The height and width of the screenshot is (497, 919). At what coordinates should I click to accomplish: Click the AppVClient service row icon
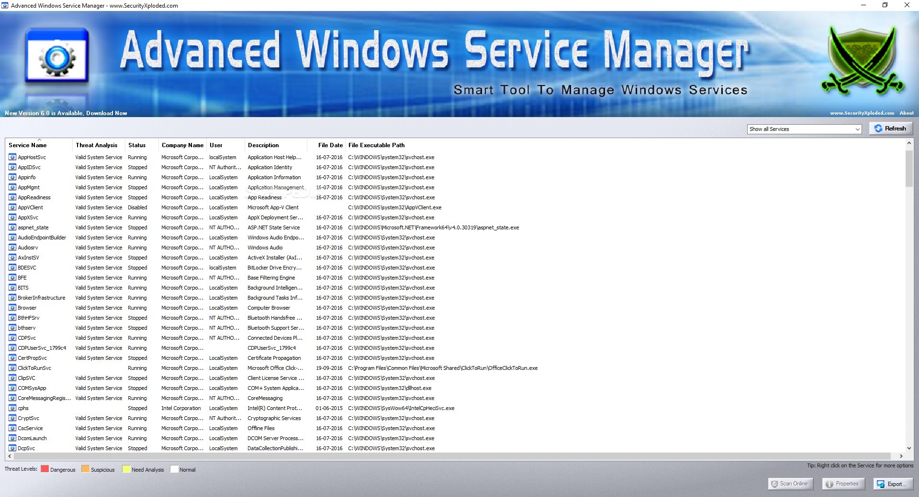(12, 207)
